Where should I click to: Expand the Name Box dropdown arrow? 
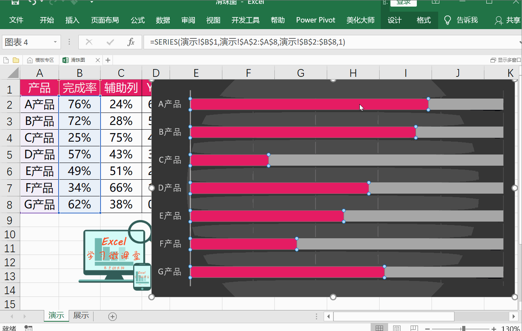[x=55, y=42]
